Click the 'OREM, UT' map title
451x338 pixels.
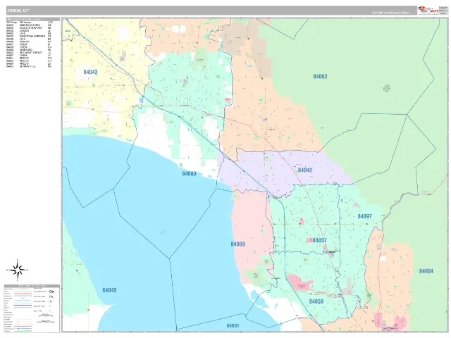click(18, 11)
